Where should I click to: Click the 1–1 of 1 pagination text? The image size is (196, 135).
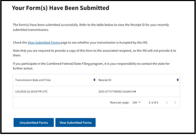coord(153,103)
